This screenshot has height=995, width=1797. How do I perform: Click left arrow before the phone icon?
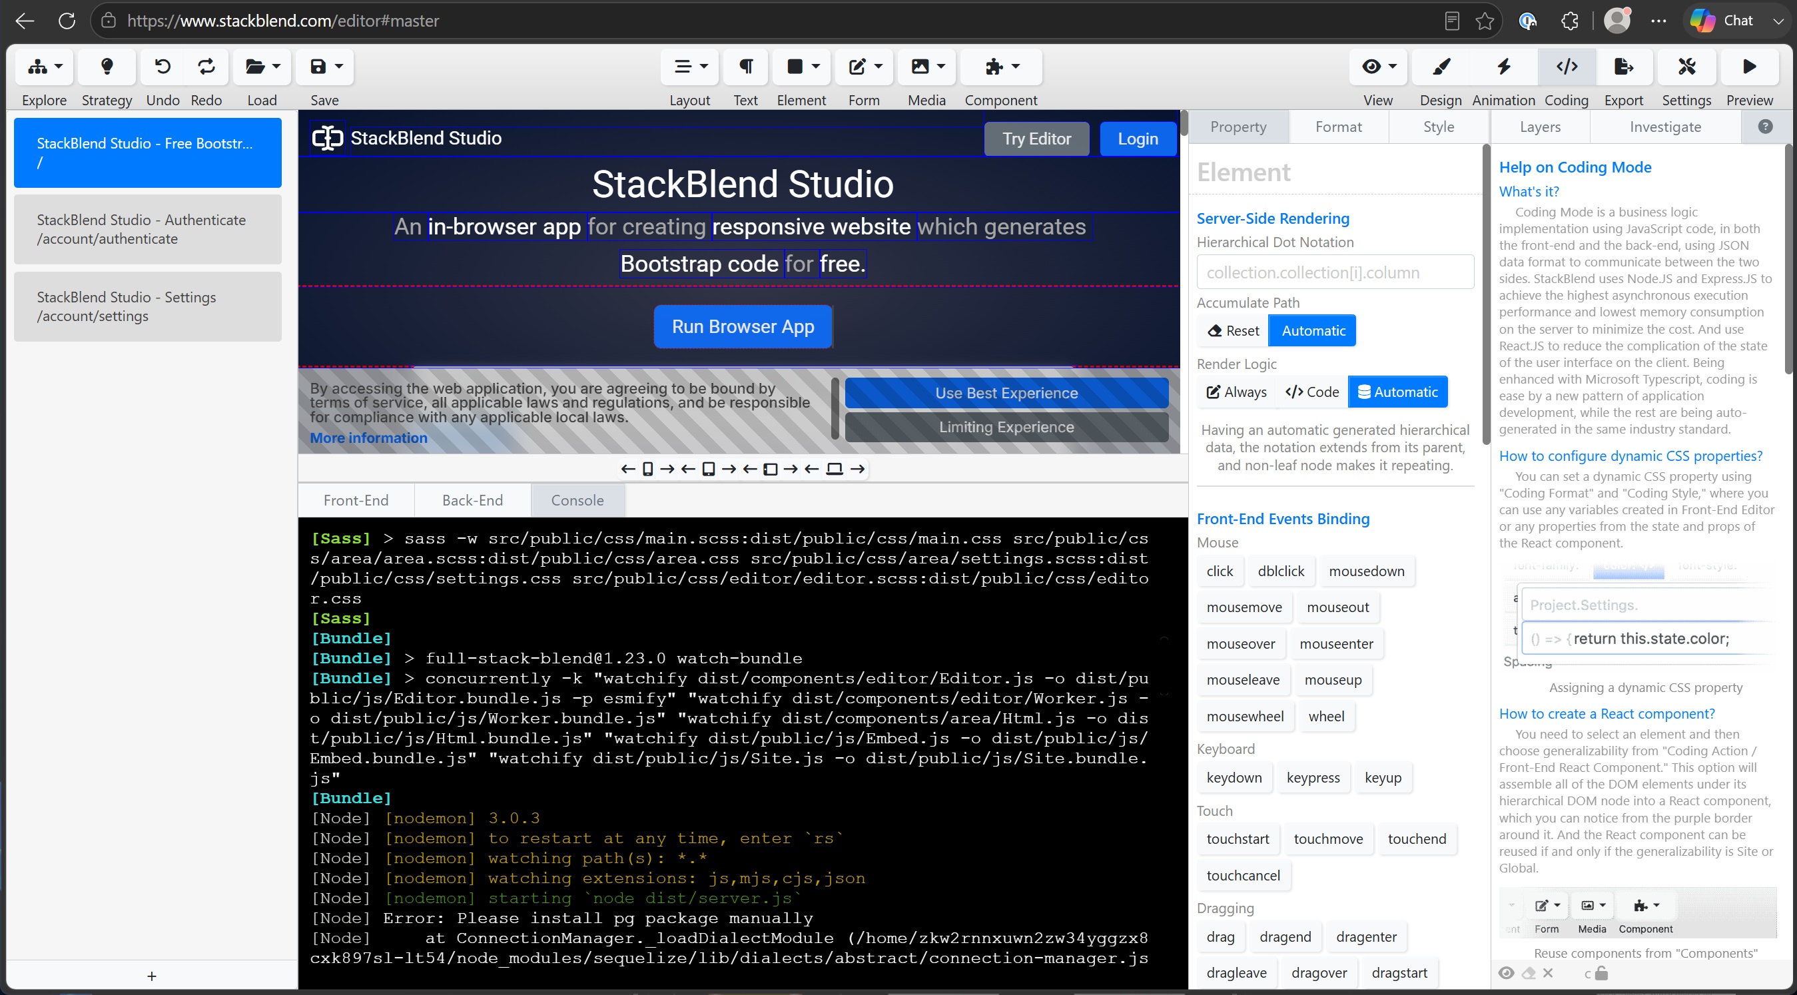tap(628, 469)
